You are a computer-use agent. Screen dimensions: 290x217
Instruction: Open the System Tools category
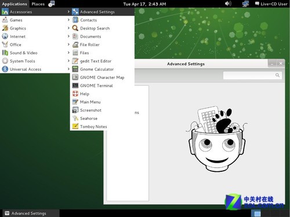(35, 61)
